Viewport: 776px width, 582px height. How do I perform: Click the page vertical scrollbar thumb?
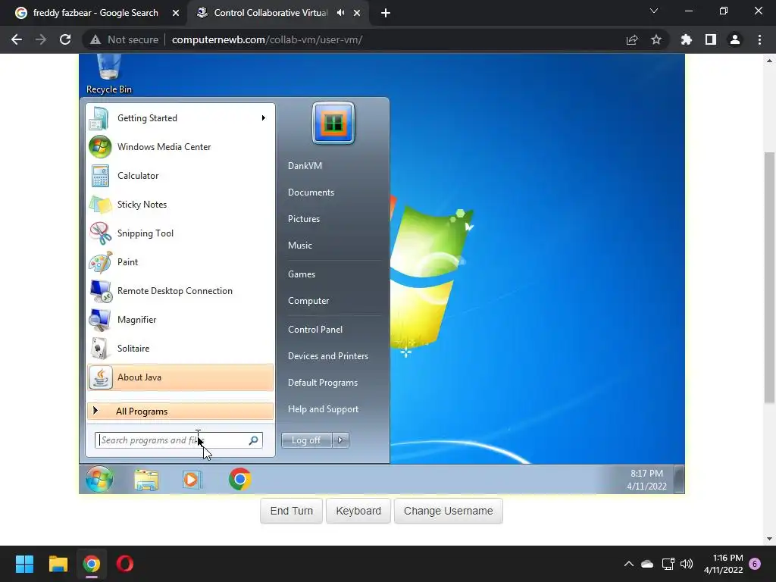(769, 277)
